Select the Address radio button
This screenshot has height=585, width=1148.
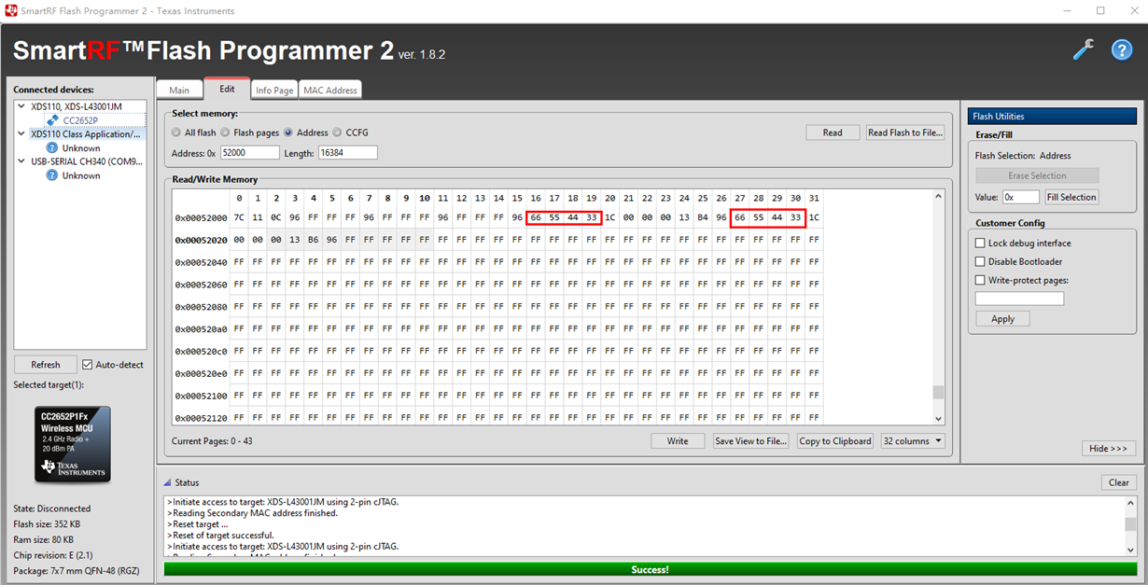(x=288, y=132)
